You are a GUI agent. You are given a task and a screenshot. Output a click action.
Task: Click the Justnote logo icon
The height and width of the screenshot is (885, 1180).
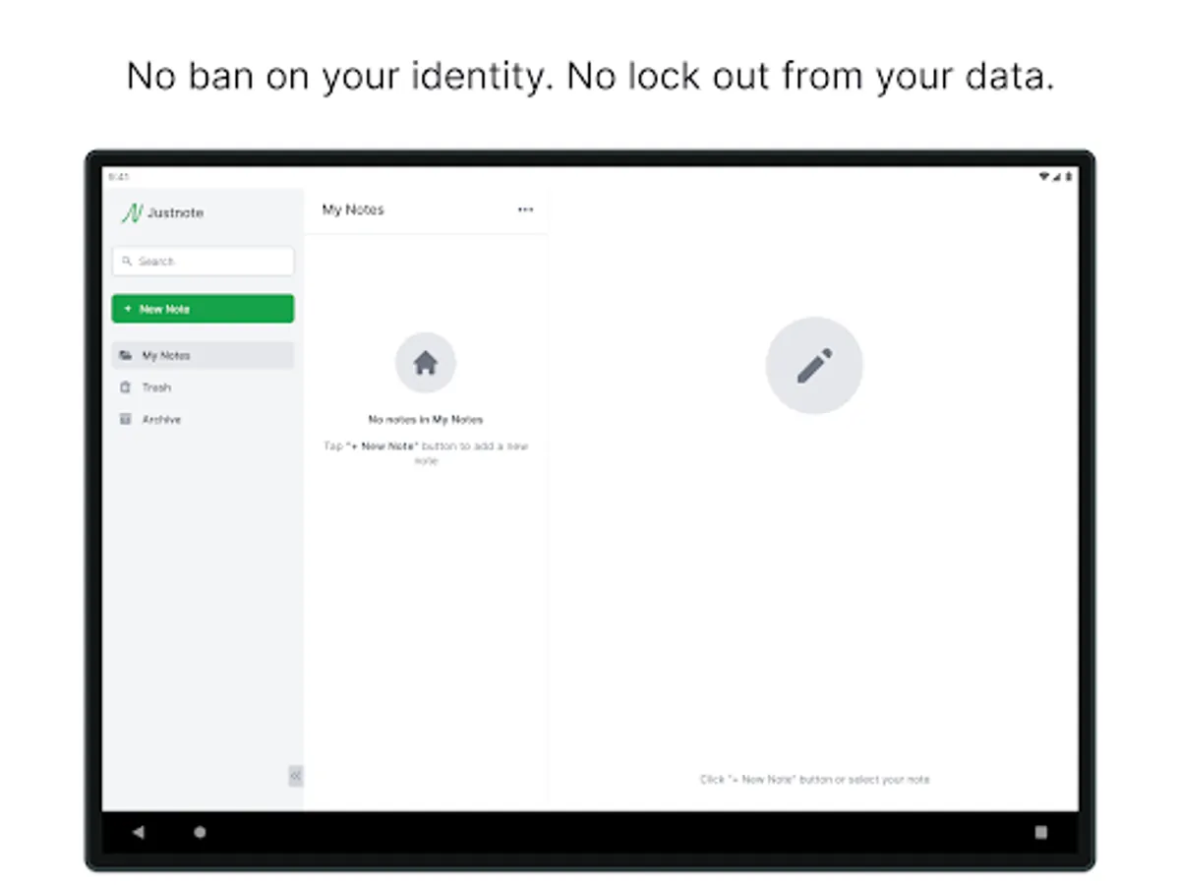tap(132, 212)
